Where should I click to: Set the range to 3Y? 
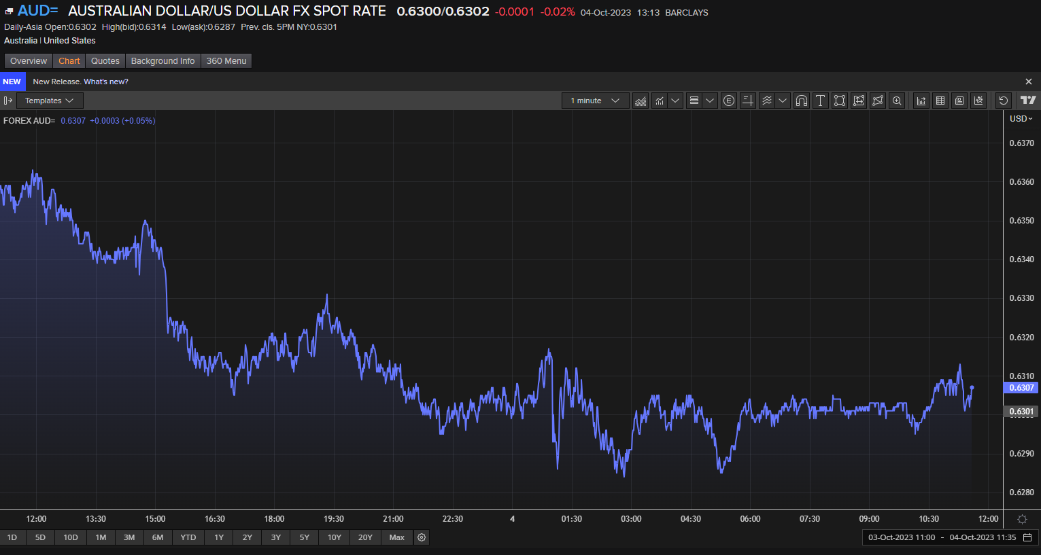click(x=276, y=537)
